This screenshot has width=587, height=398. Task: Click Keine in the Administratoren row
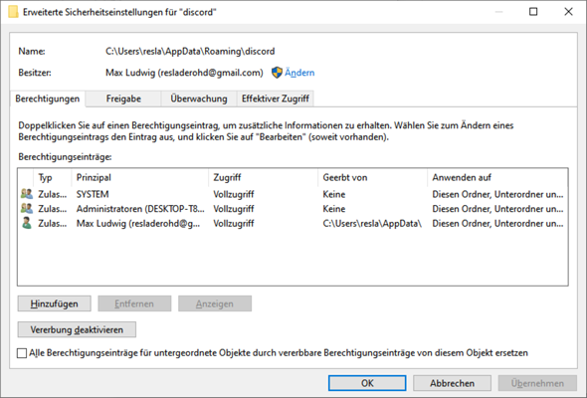click(334, 209)
